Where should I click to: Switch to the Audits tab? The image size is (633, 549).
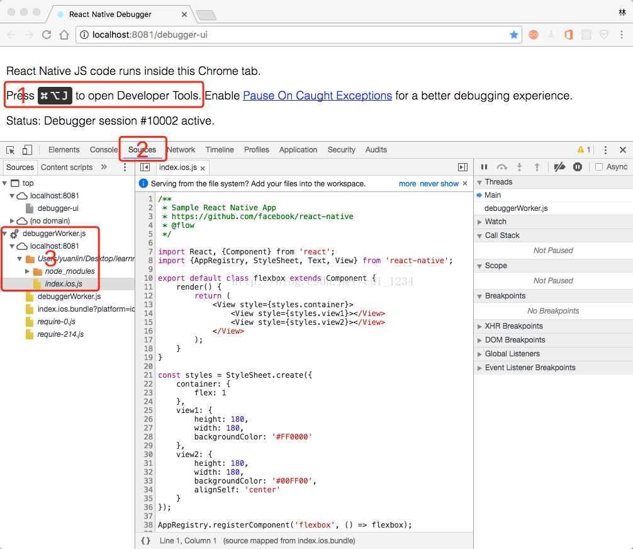[x=376, y=150]
